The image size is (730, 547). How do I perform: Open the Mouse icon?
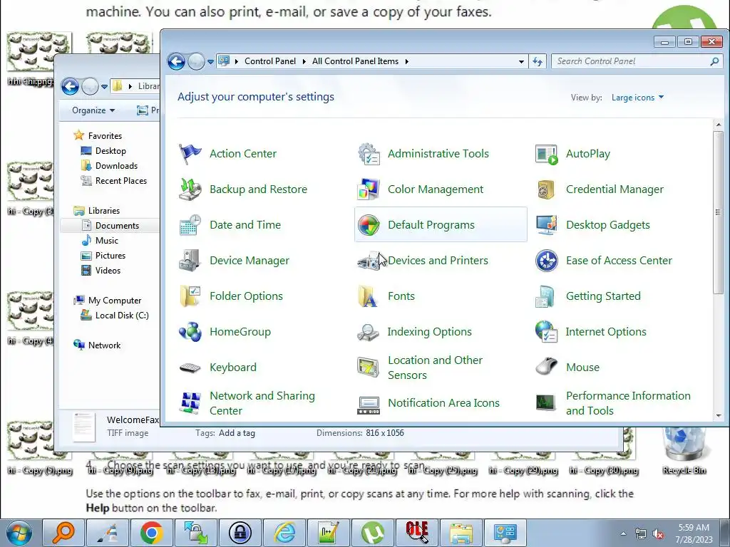[x=546, y=368]
